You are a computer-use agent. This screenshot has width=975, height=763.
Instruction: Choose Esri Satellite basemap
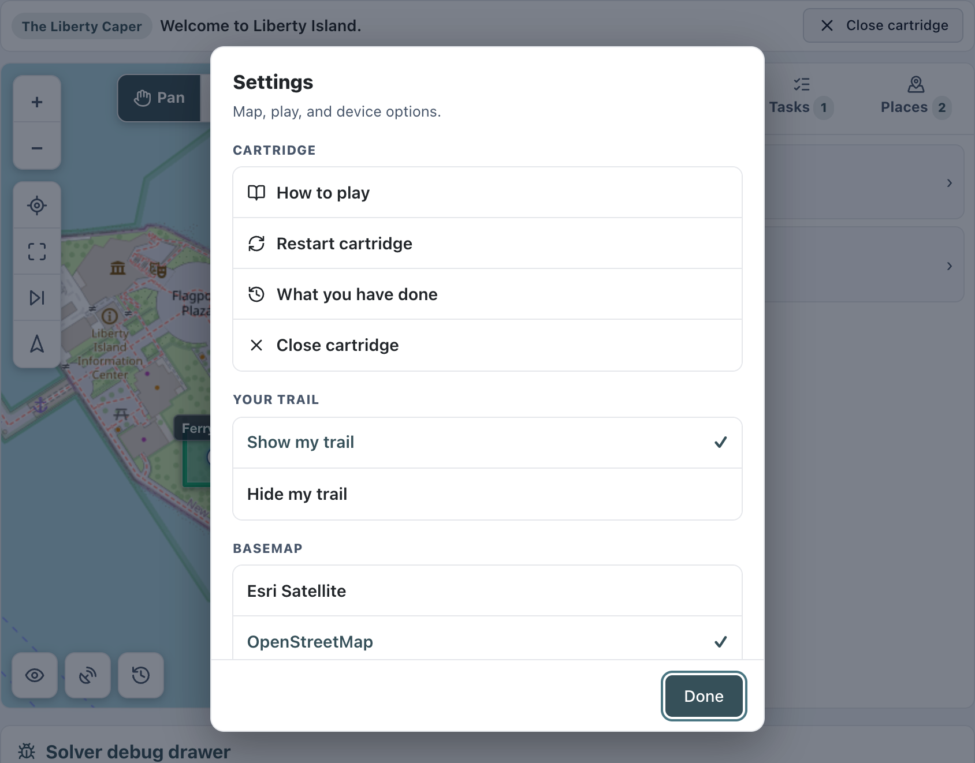coord(487,591)
